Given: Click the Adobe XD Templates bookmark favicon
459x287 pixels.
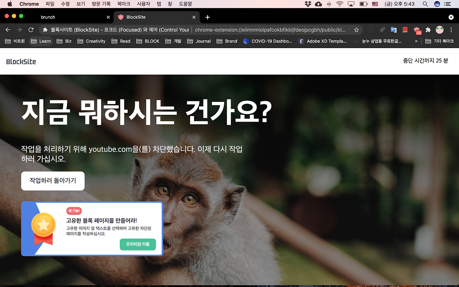Looking at the screenshot, I should point(301,41).
